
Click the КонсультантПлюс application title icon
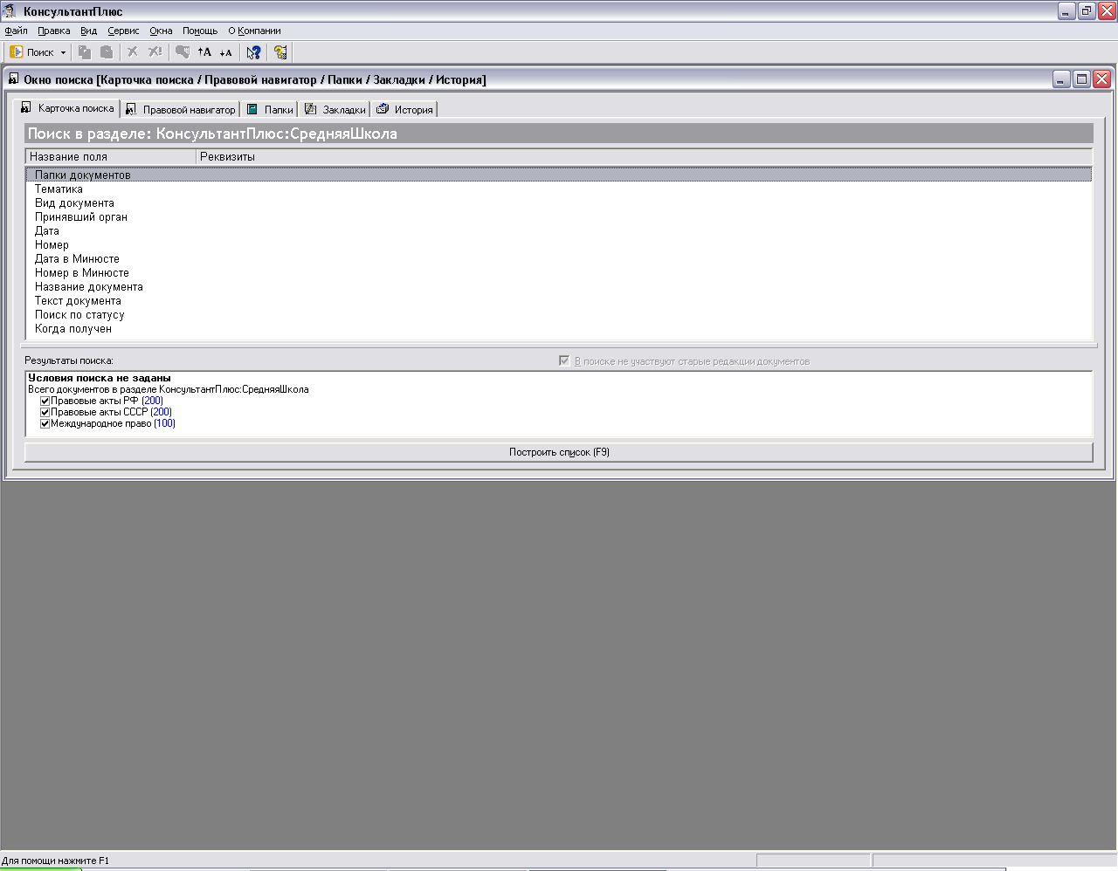(10, 11)
